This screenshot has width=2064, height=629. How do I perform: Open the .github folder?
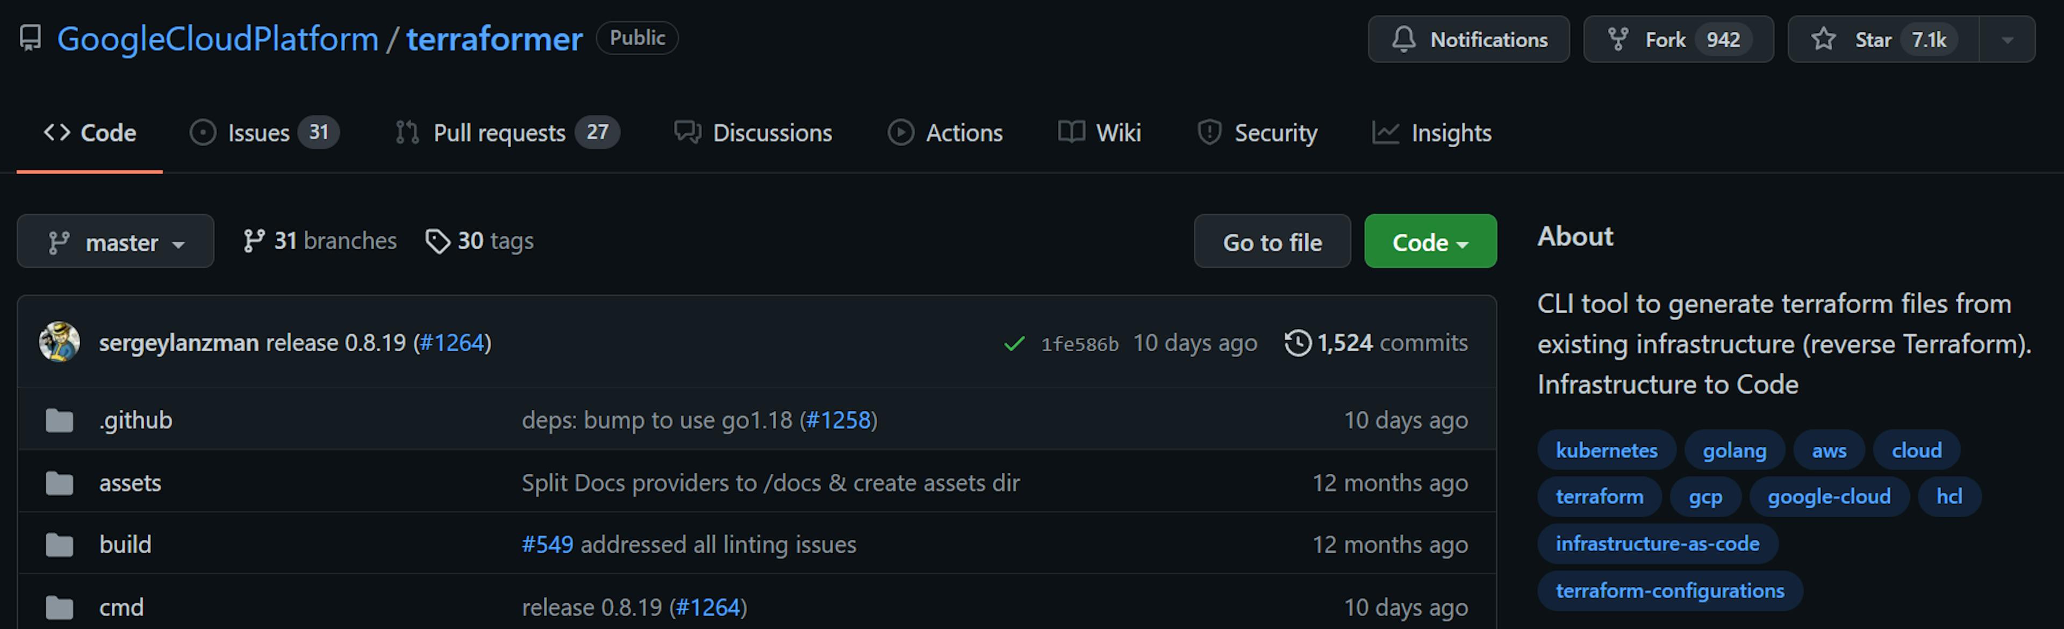(x=135, y=420)
